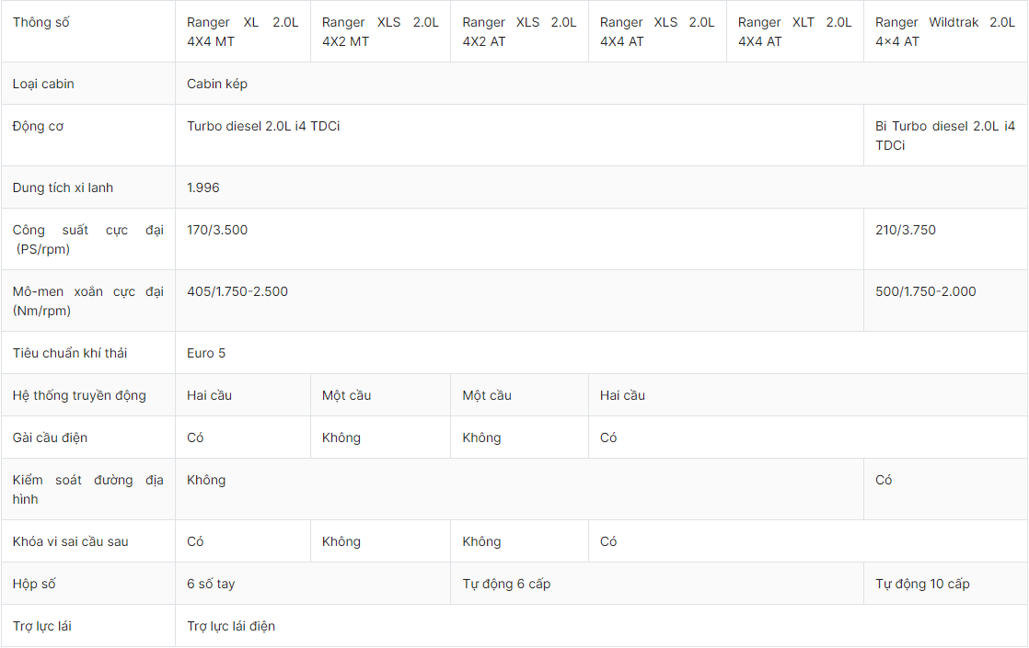The width and height of the screenshot is (1029, 648).
Task: Select the 6 số tay gearbox cell
Action: pos(211,584)
